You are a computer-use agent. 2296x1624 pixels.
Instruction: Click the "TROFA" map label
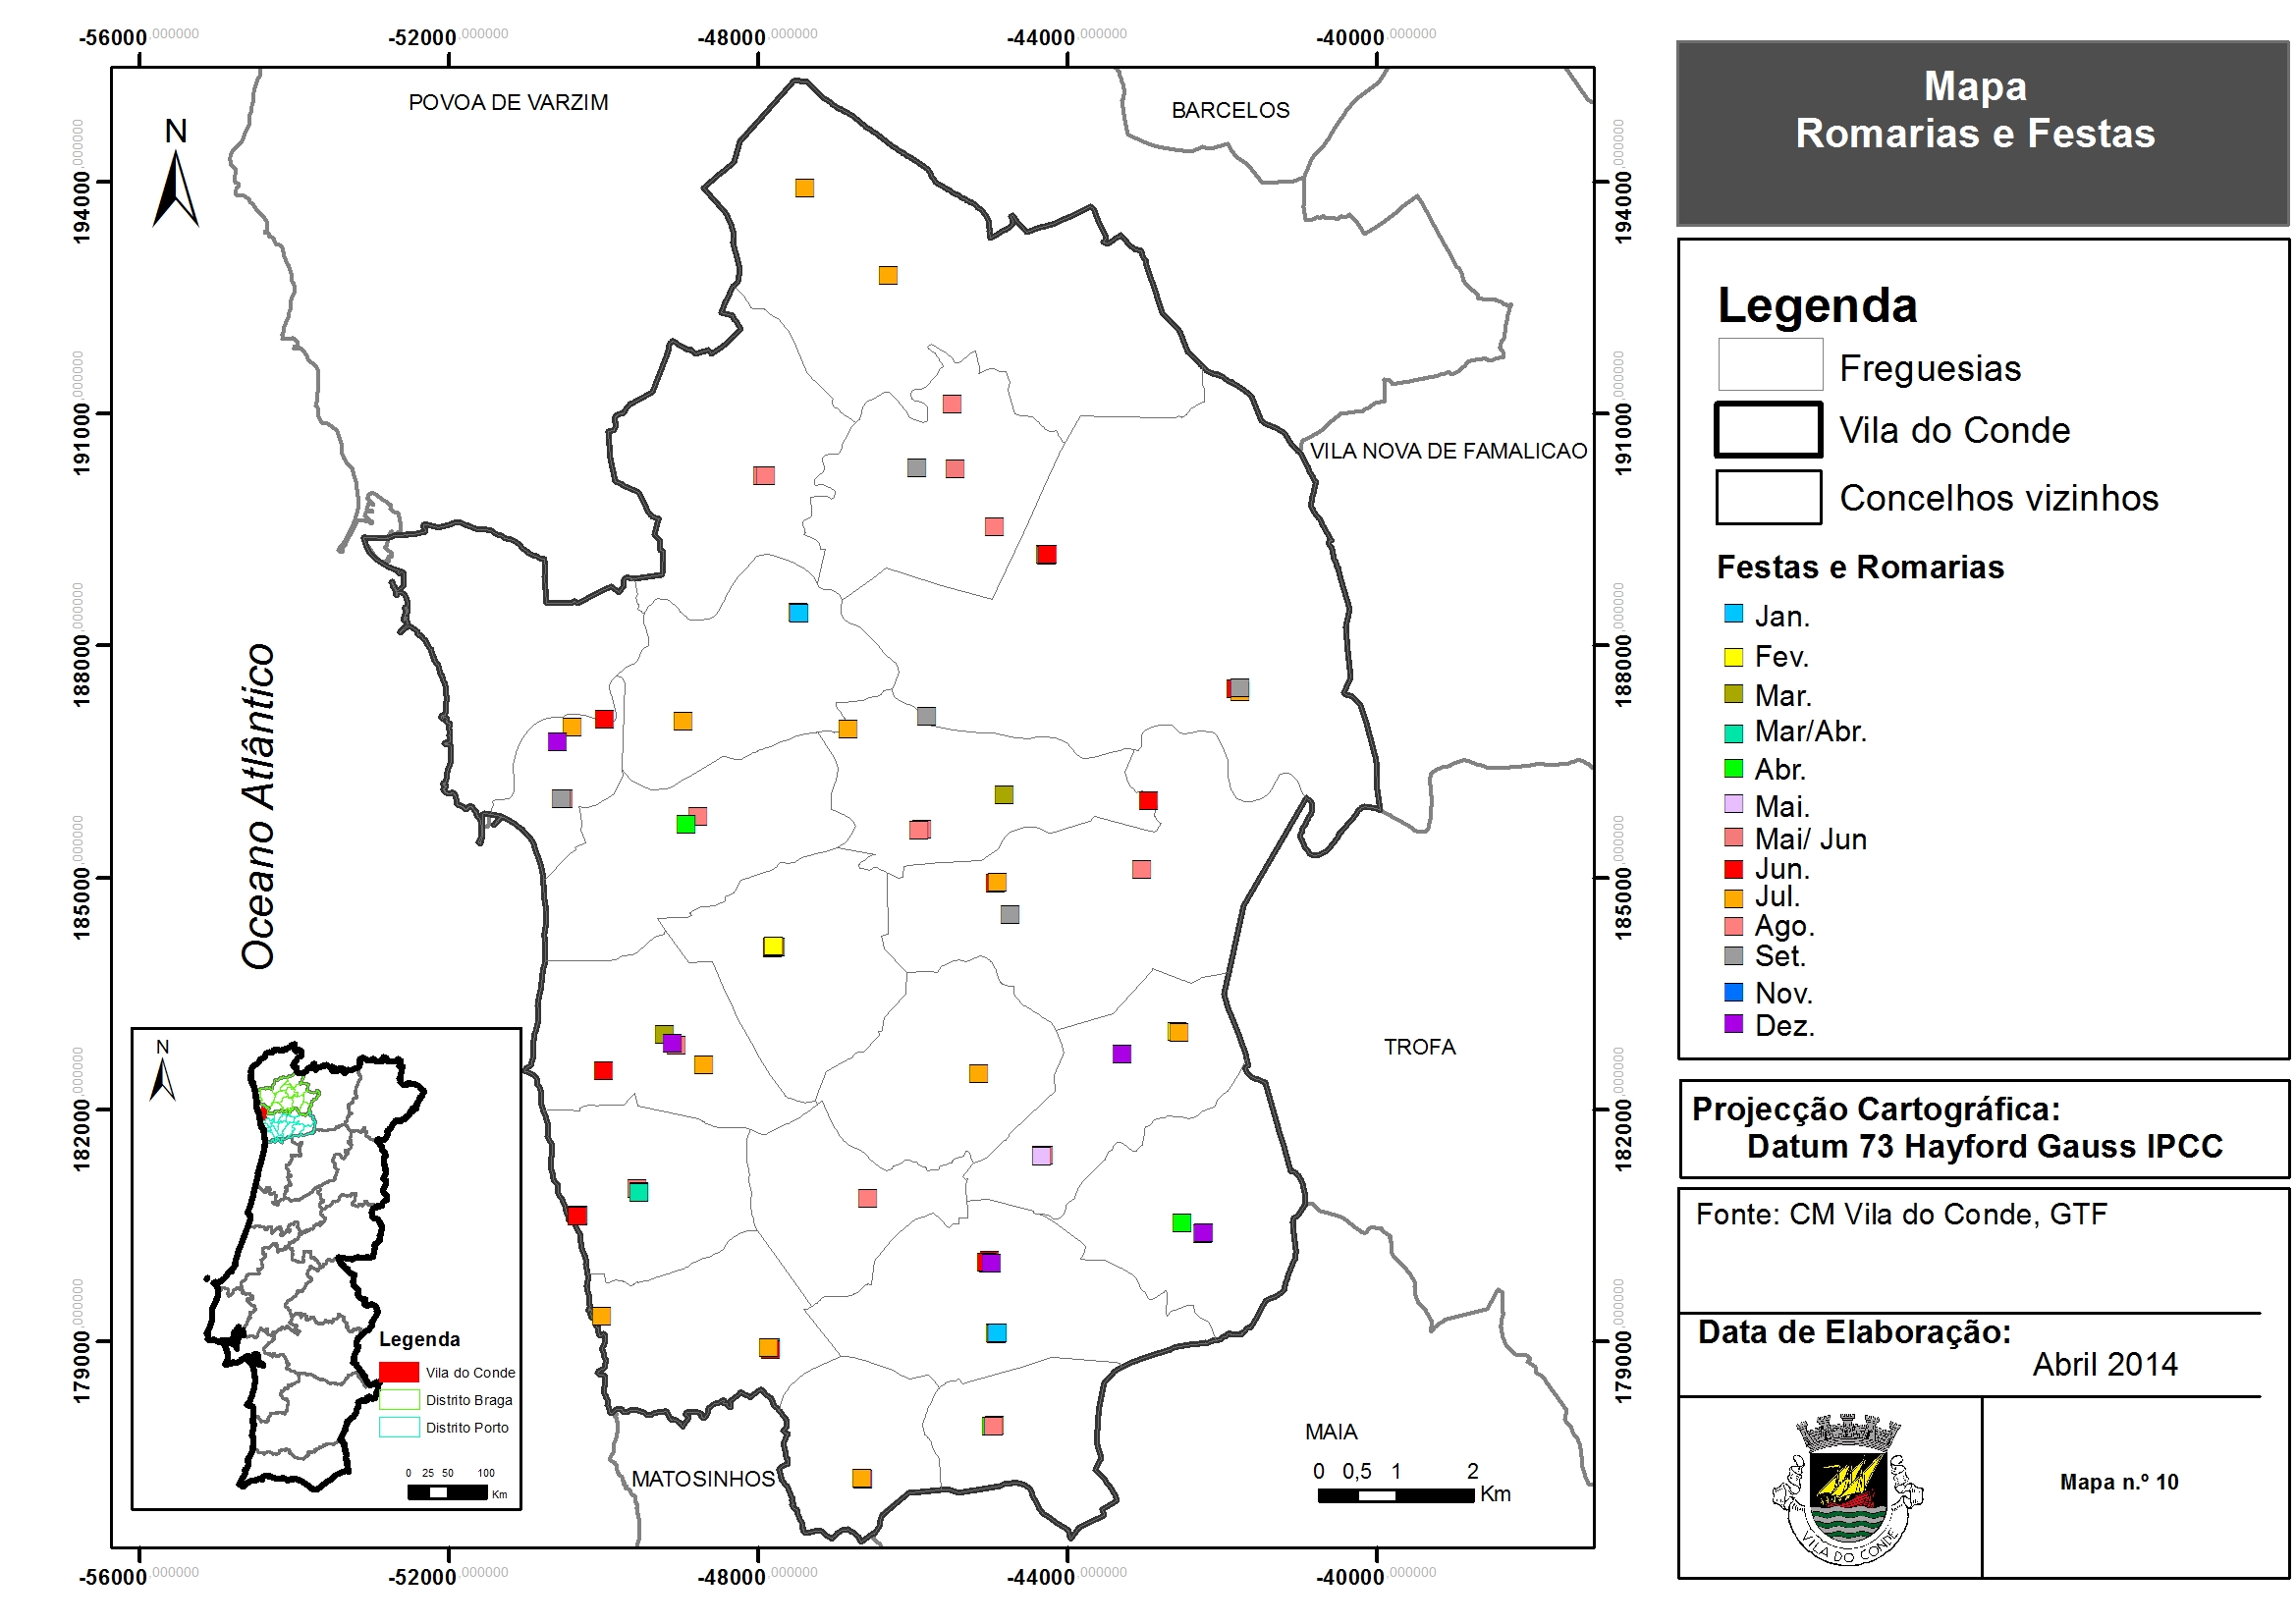[x=1419, y=1047]
